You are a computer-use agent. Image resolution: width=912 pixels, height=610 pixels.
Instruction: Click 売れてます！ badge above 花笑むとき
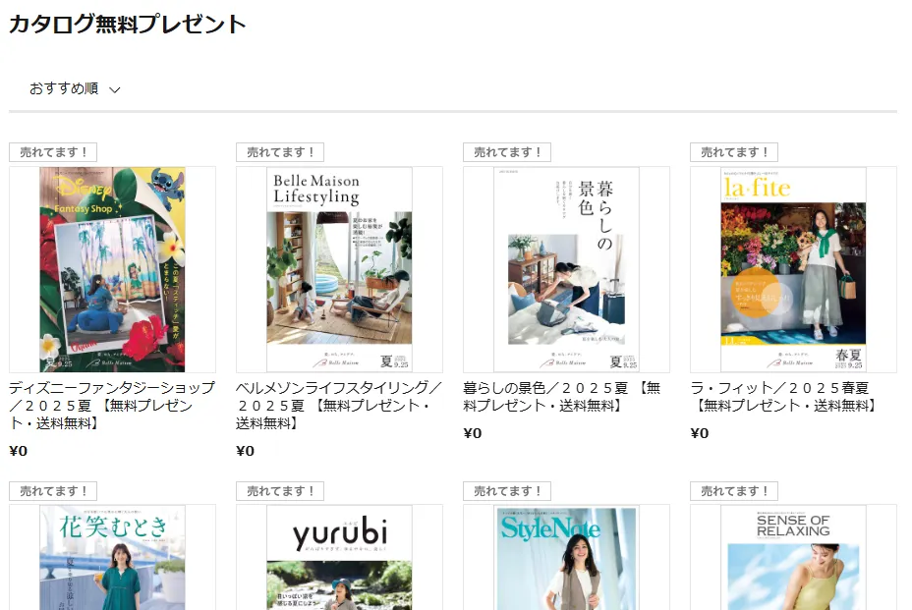coord(53,491)
